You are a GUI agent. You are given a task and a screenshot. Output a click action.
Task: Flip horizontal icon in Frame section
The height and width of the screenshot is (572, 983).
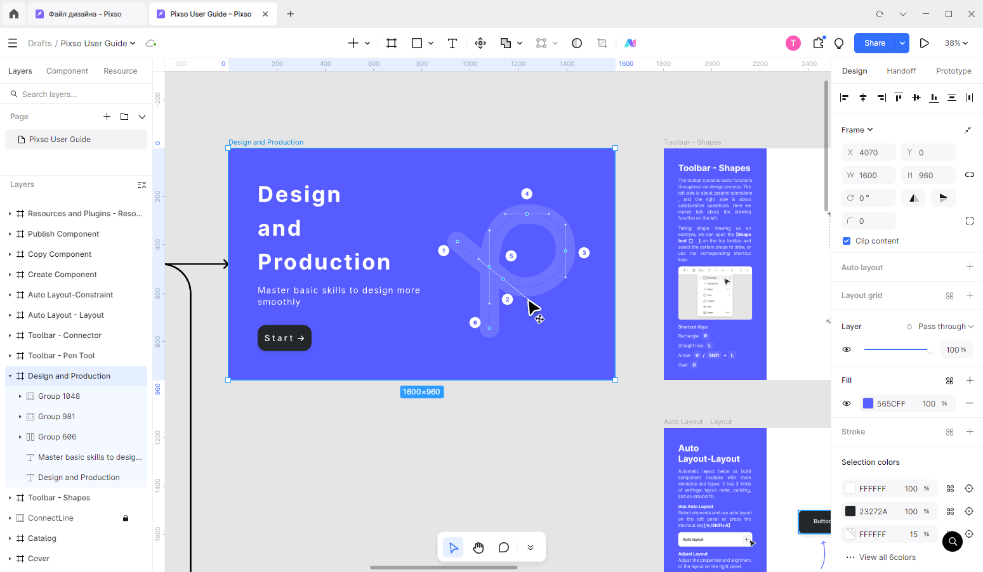pos(913,198)
